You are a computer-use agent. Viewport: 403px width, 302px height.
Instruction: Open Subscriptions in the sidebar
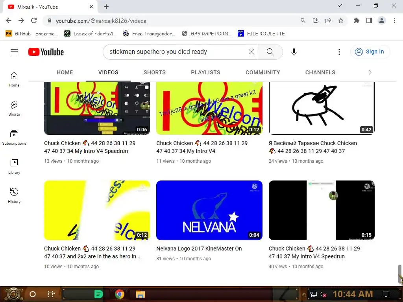(x=14, y=137)
